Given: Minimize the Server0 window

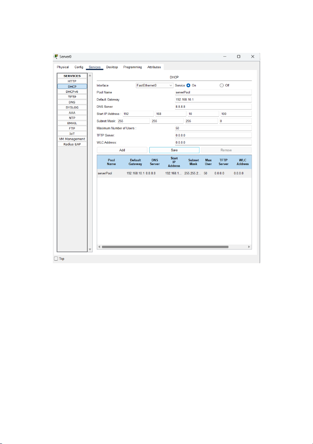Looking at the screenshot, I should 225,57.
